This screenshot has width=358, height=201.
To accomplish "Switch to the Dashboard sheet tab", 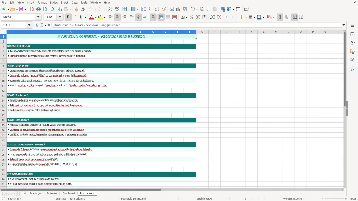I will coord(69,193).
